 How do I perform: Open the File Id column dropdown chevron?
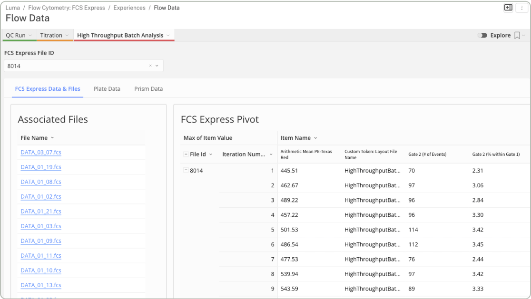point(211,154)
